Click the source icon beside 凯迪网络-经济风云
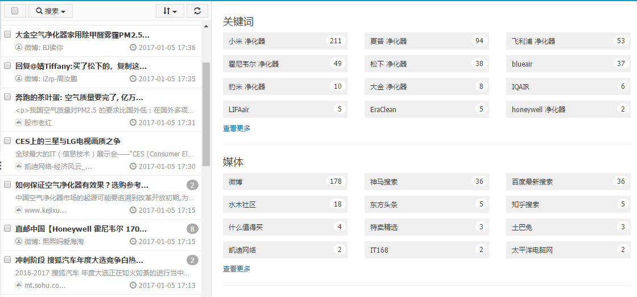Screen dimensions: 637x297 (19, 166)
